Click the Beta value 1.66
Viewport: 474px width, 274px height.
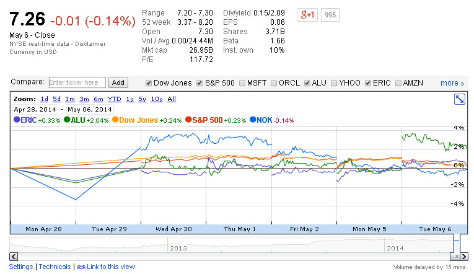pyautogui.click(x=277, y=41)
